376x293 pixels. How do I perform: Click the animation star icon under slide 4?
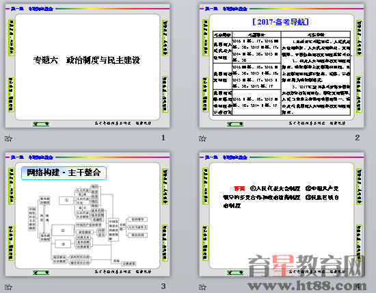[202, 287]
